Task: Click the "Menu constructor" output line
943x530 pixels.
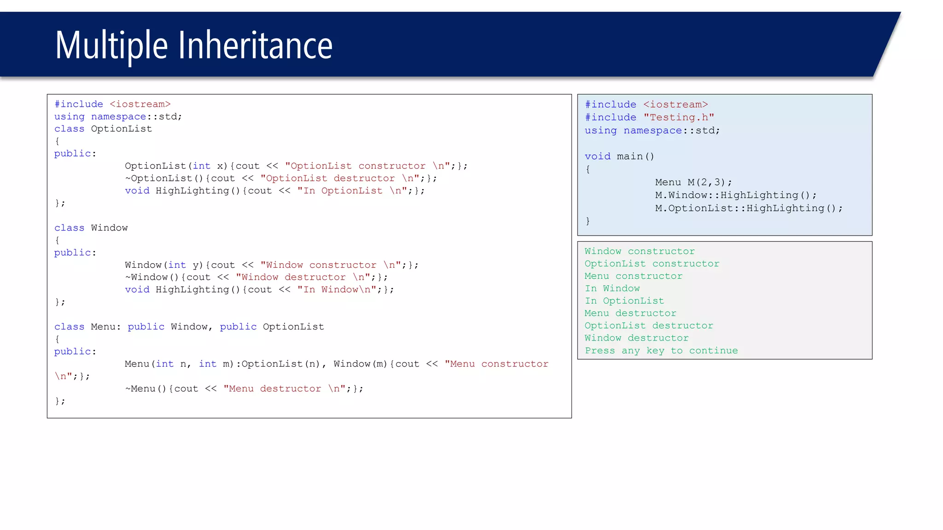Action: click(x=633, y=276)
